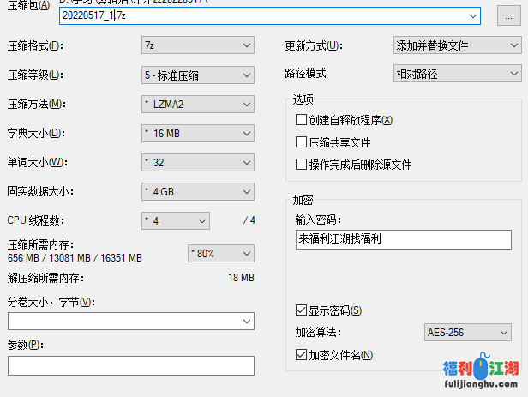Uncheck the 显示密码 checkbox
Image resolution: width=528 pixels, height=397 pixels.
301,310
